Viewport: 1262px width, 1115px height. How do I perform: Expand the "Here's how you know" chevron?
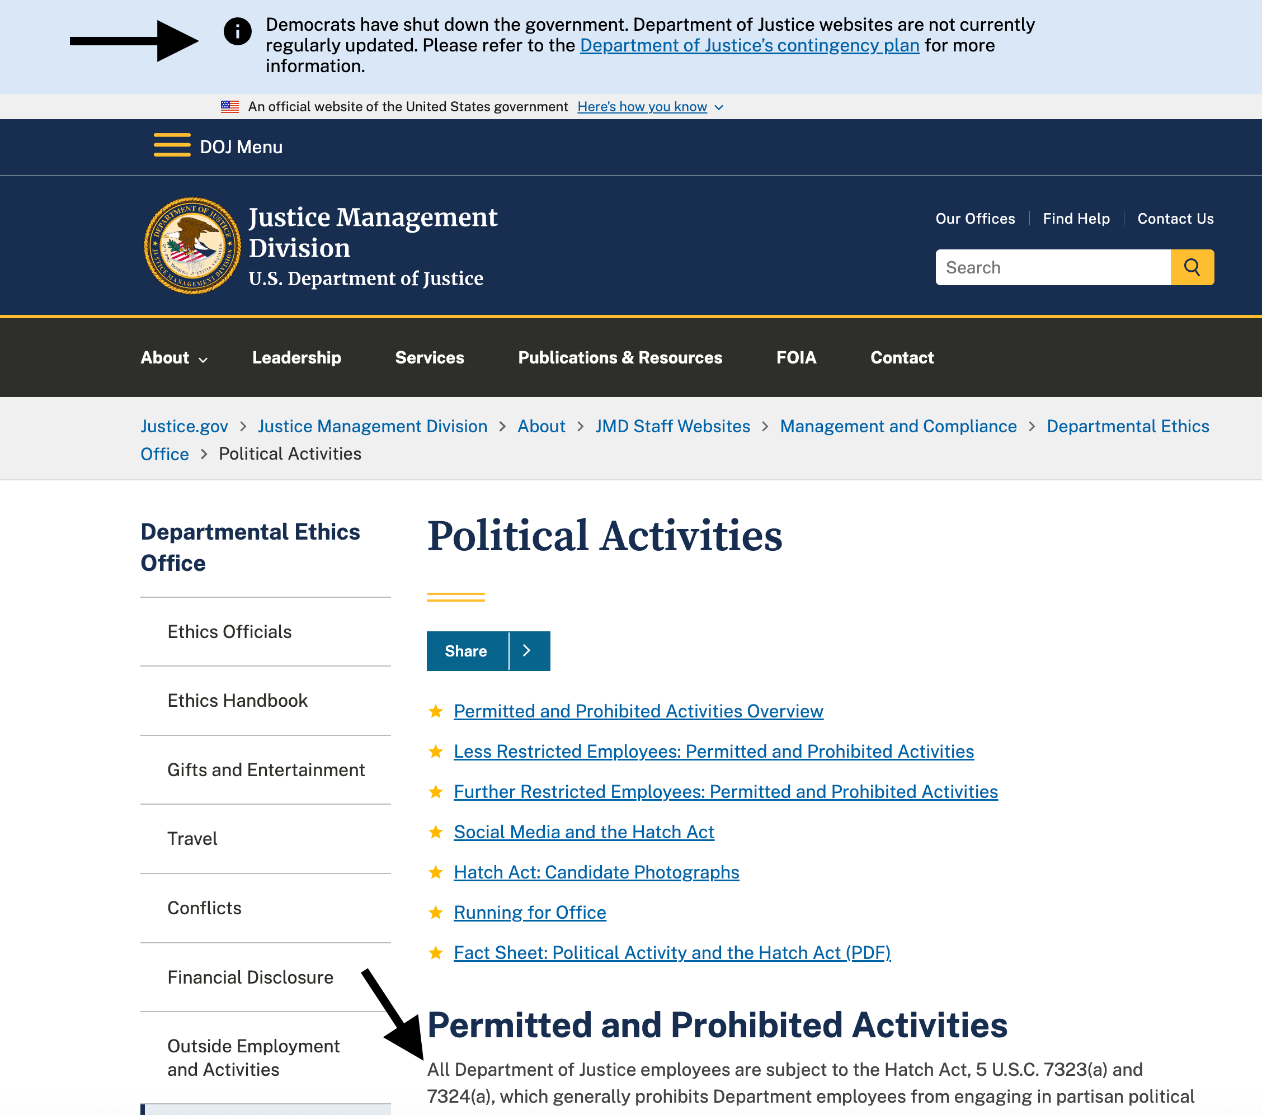[719, 107]
